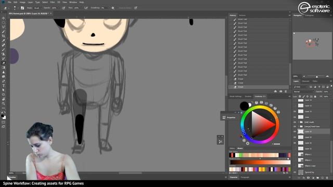The image size is (333, 187).
Task: Select the Crop tool
Action: (4, 36)
